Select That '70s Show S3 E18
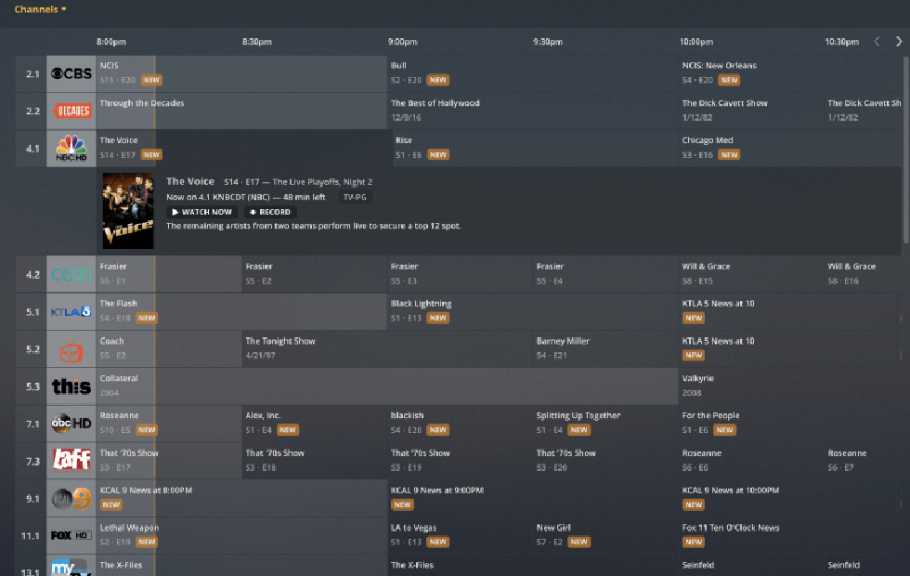This screenshot has width=910, height=576. point(315,461)
